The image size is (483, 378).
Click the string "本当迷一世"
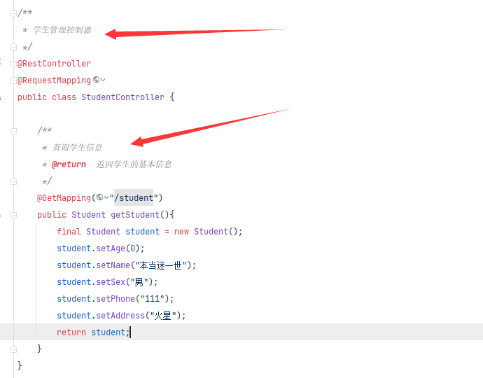click(x=161, y=265)
